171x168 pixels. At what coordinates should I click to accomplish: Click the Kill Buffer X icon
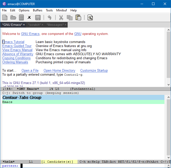29,17
